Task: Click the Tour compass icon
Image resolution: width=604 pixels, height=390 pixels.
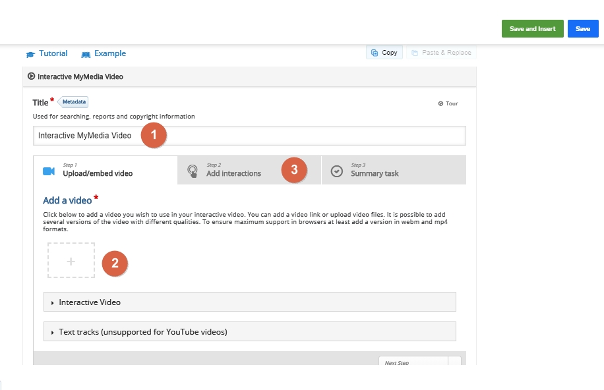Action: [440, 103]
